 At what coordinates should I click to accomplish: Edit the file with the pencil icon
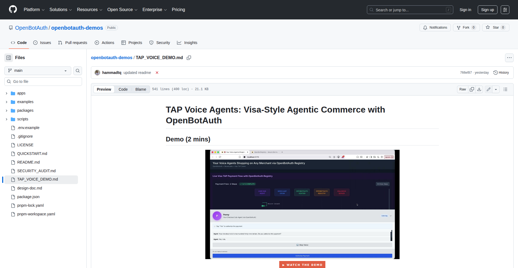488,89
